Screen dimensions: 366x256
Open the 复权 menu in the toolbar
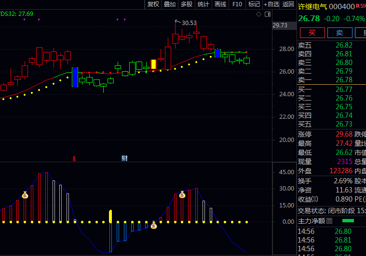(x=153, y=4)
